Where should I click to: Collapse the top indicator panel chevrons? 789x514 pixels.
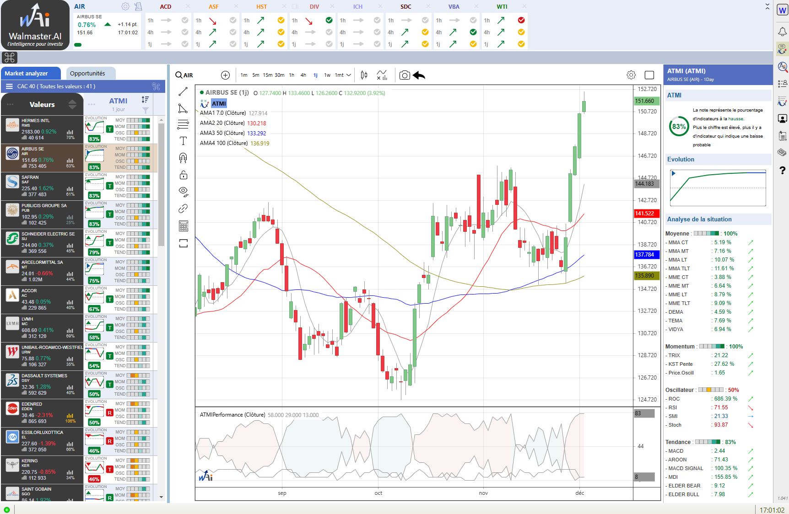767,6
